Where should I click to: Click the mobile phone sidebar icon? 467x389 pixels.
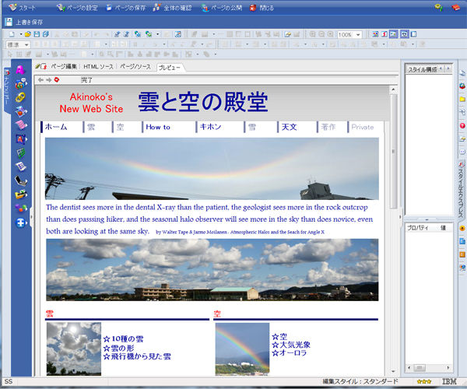point(21,180)
